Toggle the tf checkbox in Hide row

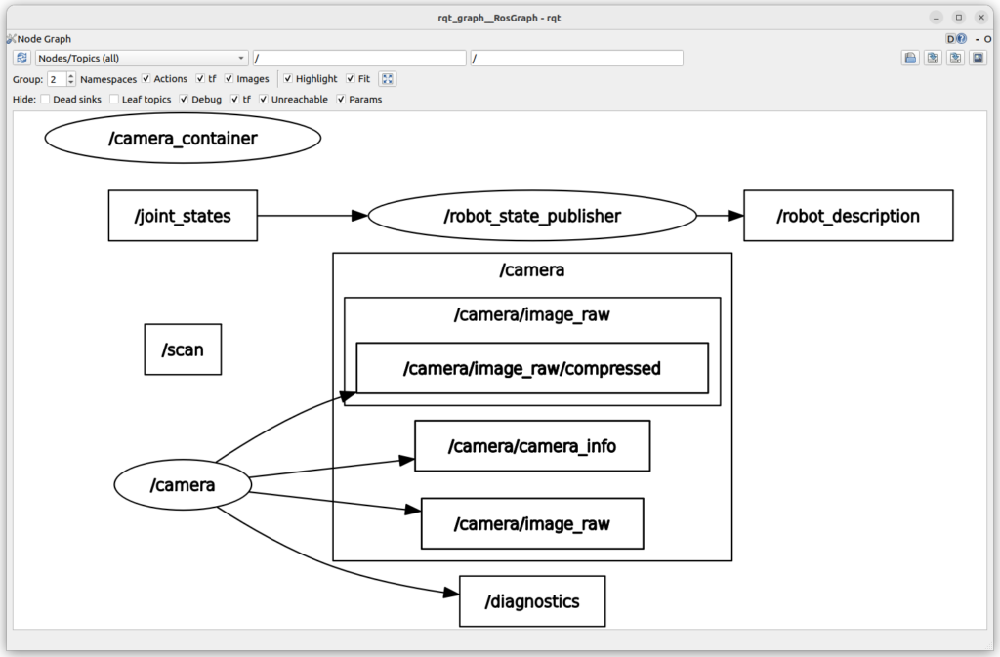234,99
